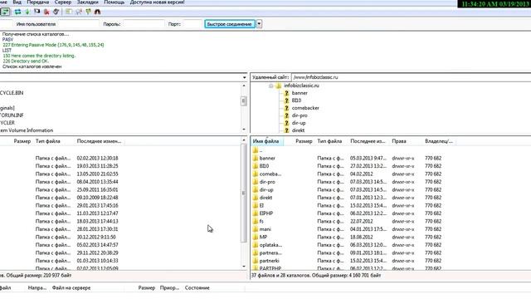
Task: Reconnect to the last server toolbar icon
Action: [56, 12]
